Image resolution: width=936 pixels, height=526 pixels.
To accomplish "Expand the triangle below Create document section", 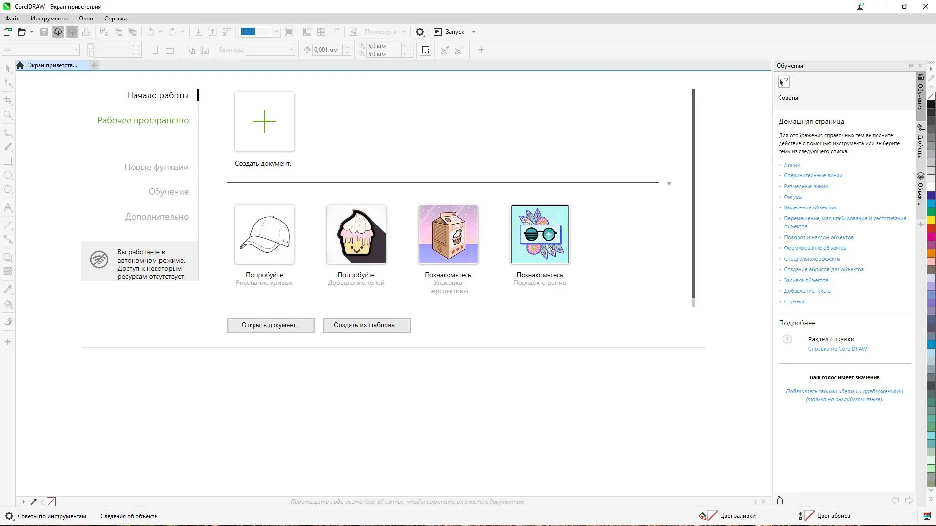I will [669, 184].
